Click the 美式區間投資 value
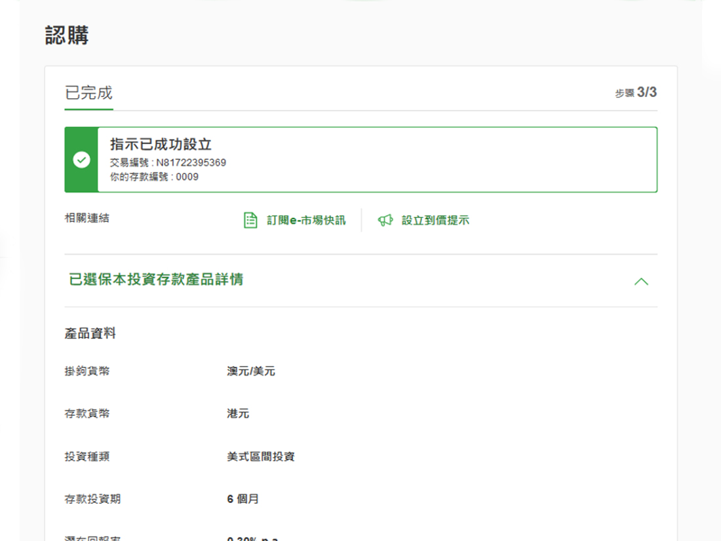Image resolution: width=721 pixels, height=541 pixels. click(x=261, y=457)
